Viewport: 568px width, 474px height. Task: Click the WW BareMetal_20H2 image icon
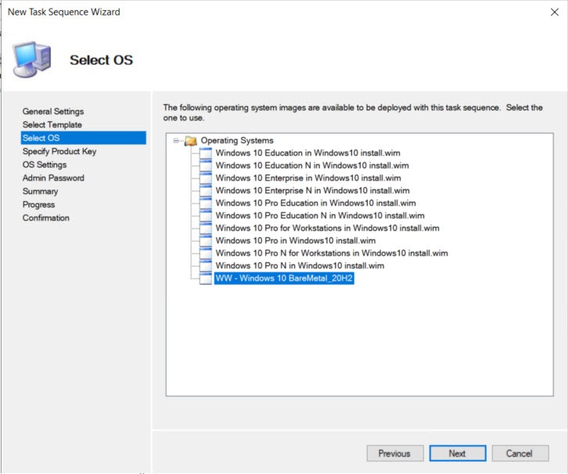click(206, 278)
